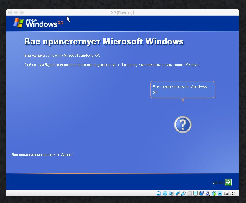Click the virtualization CPU features indicator

point(208,193)
